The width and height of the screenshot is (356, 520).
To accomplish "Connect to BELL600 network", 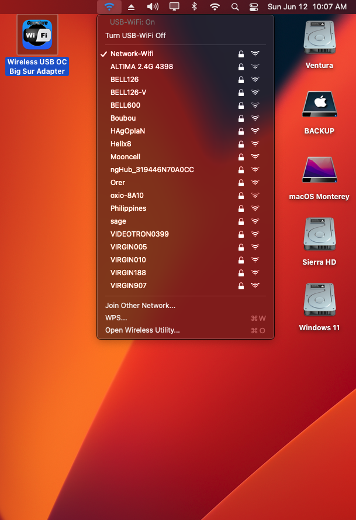I will click(x=185, y=105).
